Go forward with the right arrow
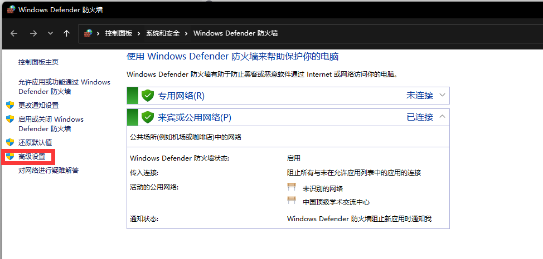The image size is (543, 259). coord(33,33)
